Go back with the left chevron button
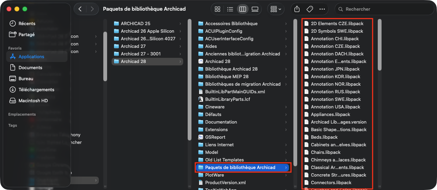 80,9
